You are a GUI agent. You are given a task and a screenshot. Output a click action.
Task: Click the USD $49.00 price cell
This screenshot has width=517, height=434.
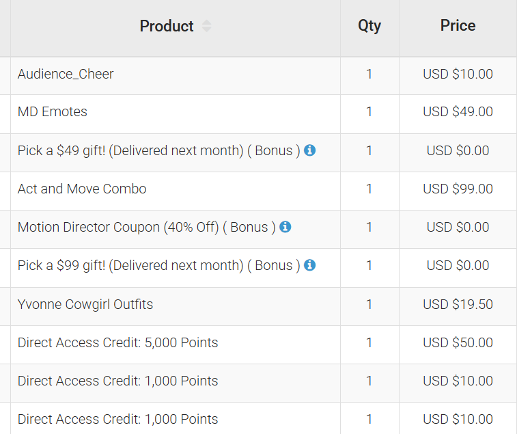pos(458,112)
